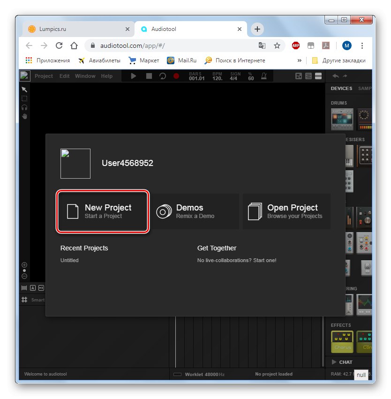Click the Worklet 48000 Hz status entry
The image size is (391, 399).
199,374
